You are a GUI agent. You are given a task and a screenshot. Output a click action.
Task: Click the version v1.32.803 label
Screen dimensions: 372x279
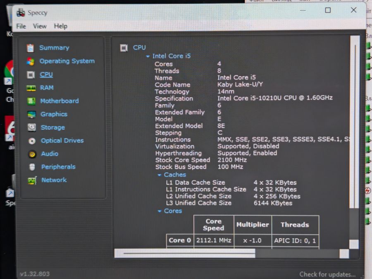(35, 274)
